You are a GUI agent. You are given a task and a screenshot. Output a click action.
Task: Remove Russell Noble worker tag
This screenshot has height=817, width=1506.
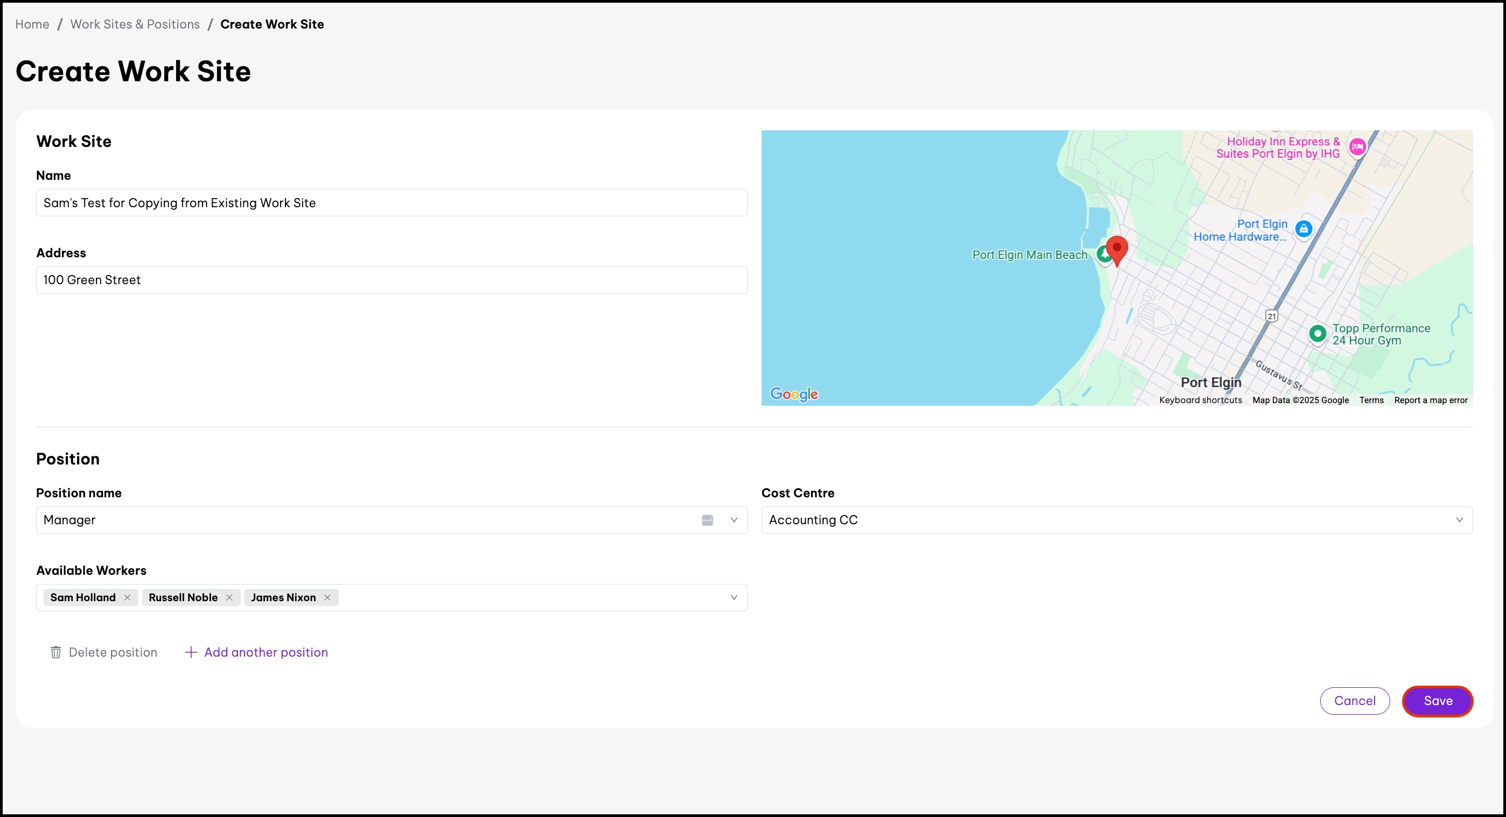[229, 597]
